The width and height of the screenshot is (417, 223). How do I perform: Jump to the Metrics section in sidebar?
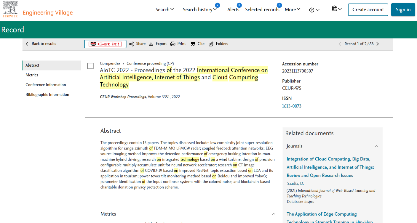pos(32,75)
